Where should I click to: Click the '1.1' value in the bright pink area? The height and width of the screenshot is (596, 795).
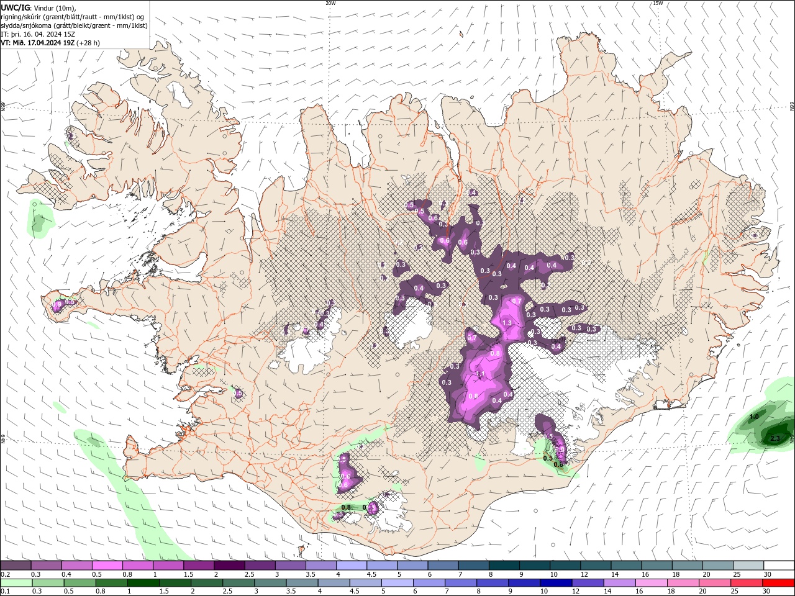coord(479,374)
